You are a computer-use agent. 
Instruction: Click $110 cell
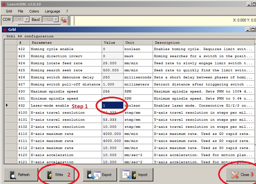click(23, 134)
